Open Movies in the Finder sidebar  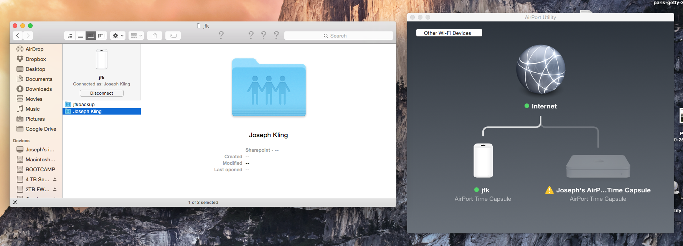34,99
